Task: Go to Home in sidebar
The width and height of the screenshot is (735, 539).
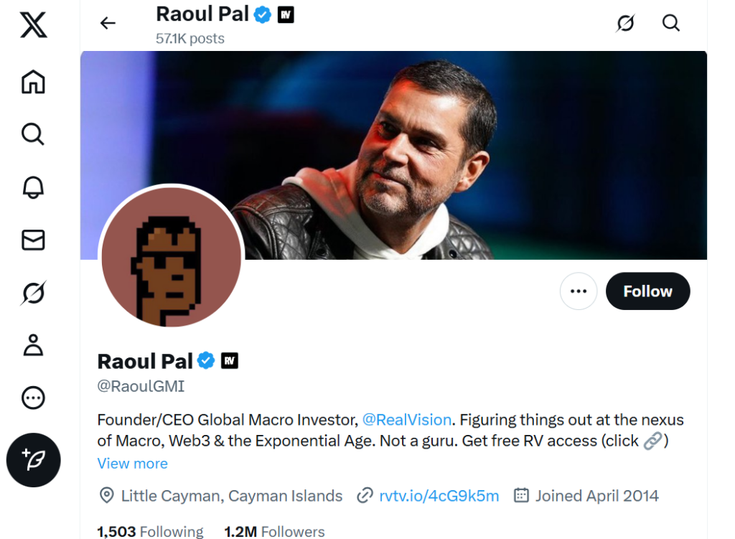Action: pos(33,82)
